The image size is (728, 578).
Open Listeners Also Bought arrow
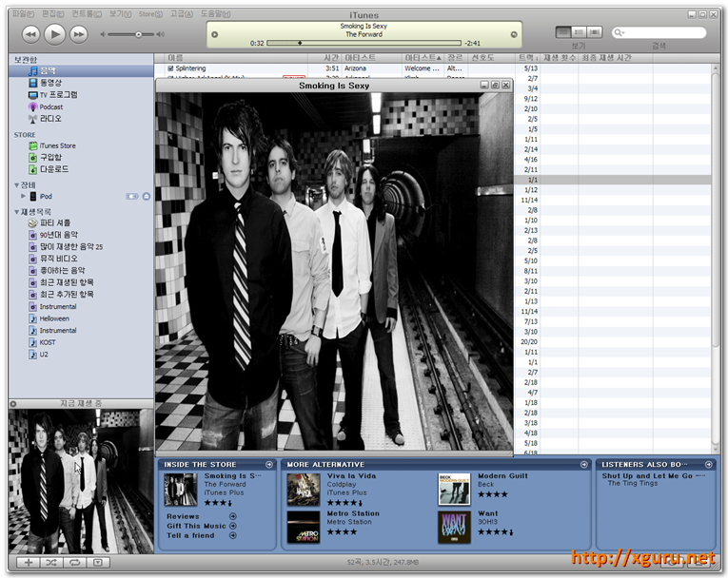(x=709, y=464)
